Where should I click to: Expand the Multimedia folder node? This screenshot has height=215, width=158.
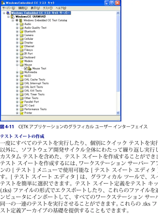tap(17, 72)
